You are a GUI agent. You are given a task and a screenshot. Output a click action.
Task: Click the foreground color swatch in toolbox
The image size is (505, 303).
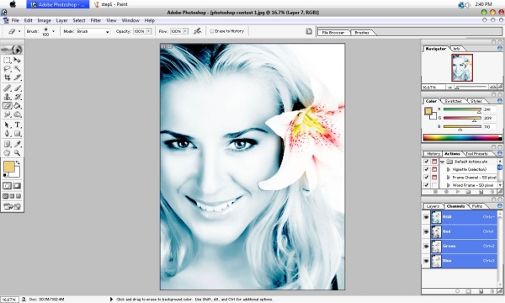pos(9,167)
